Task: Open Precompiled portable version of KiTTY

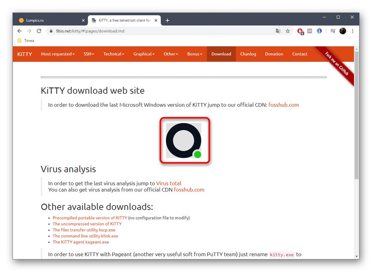Action: click(90, 218)
